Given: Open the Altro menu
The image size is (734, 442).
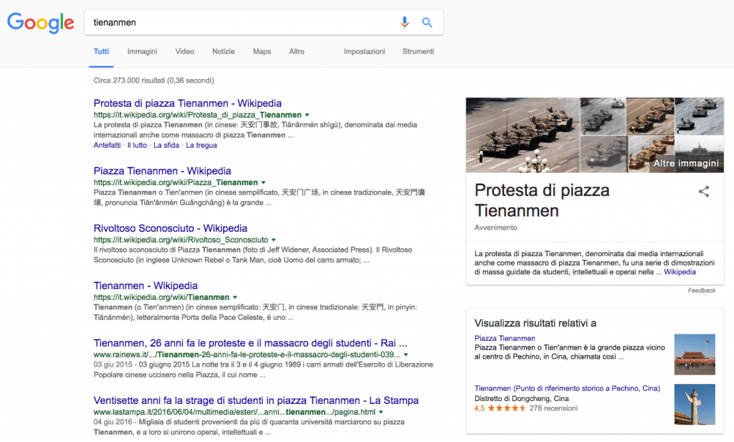Looking at the screenshot, I should (297, 52).
